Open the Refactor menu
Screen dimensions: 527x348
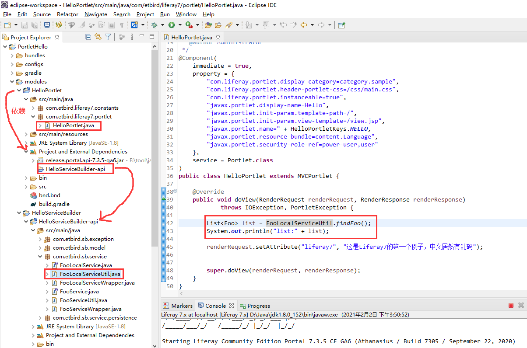coord(68,14)
